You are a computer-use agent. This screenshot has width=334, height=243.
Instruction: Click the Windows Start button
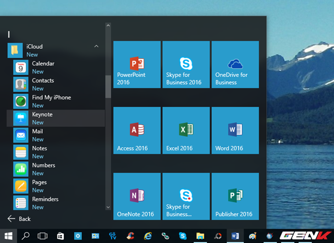click(x=8, y=236)
